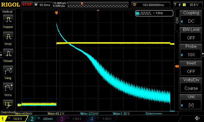
Task: Select channel 4 tab showing 1.00 V
Action: pyautogui.click(x=103, y=119)
